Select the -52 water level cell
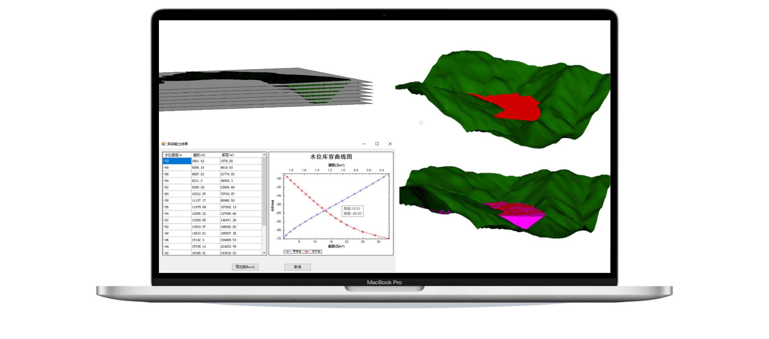 click(177, 220)
